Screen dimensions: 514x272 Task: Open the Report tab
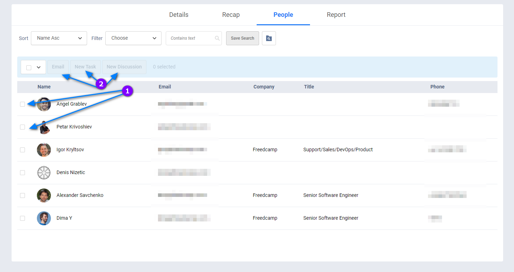(336, 15)
